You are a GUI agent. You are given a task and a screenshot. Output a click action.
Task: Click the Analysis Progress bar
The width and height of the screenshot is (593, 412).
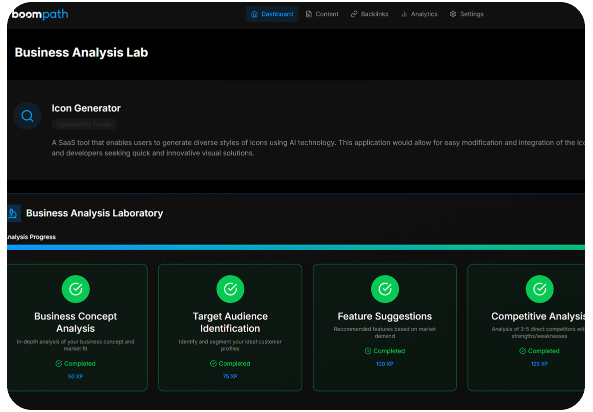[296, 247]
